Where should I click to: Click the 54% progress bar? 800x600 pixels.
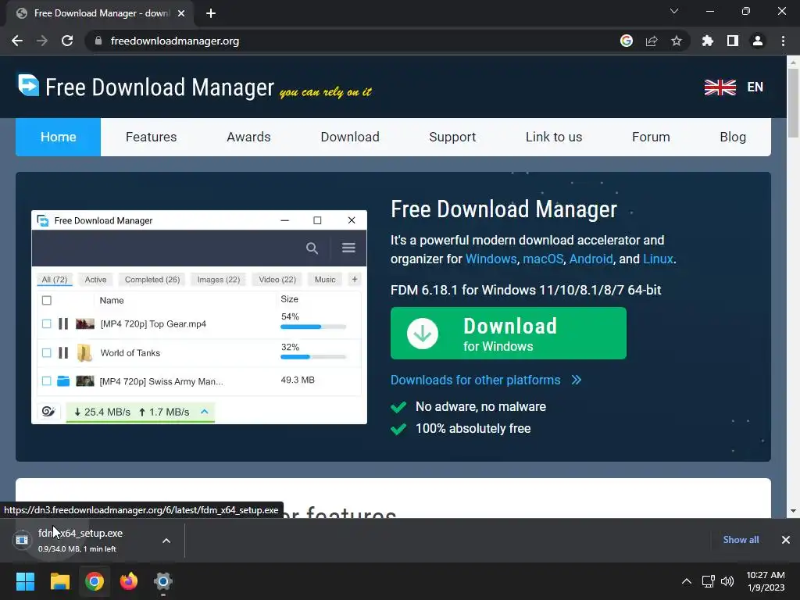click(x=313, y=327)
